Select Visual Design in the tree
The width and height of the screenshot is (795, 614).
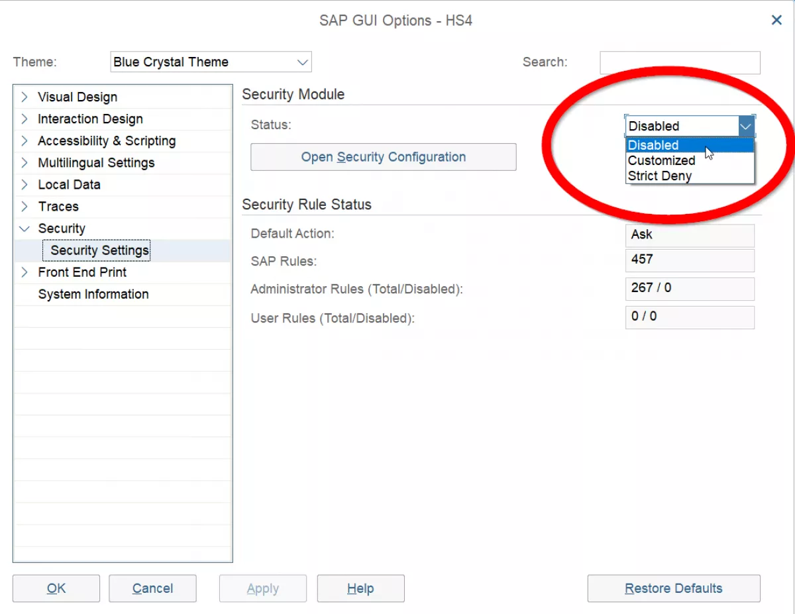78,97
